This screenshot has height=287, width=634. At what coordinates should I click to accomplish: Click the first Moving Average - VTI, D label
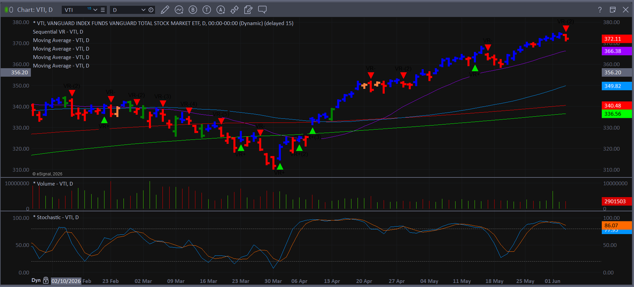(x=61, y=40)
